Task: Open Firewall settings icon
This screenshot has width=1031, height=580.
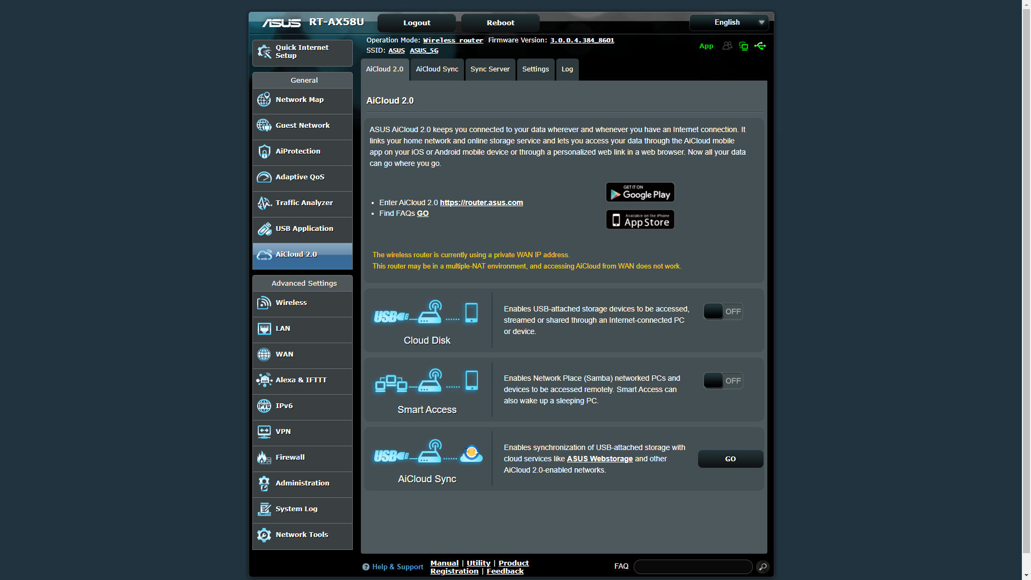Action: 264,458
